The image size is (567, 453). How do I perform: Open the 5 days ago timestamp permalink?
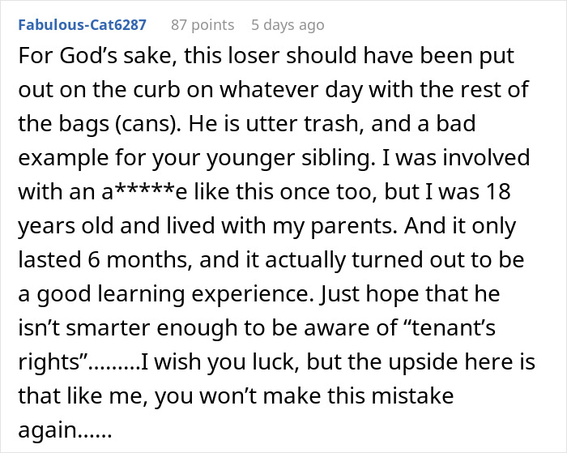click(288, 25)
